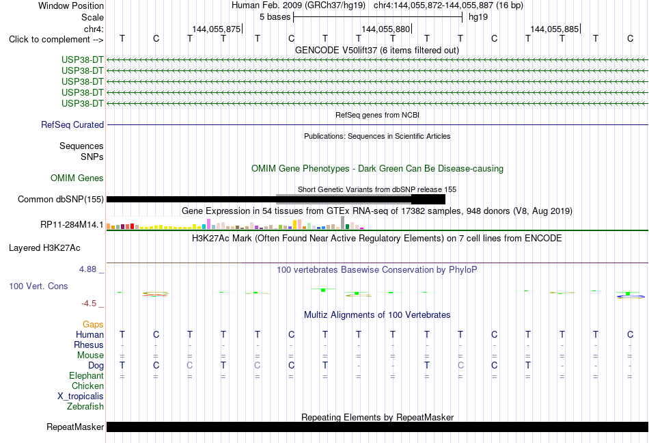Viewport: 649px width, 443px height.
Task: Open the GTEx Gene Expression track title
Action: click(x=377, y=211)
